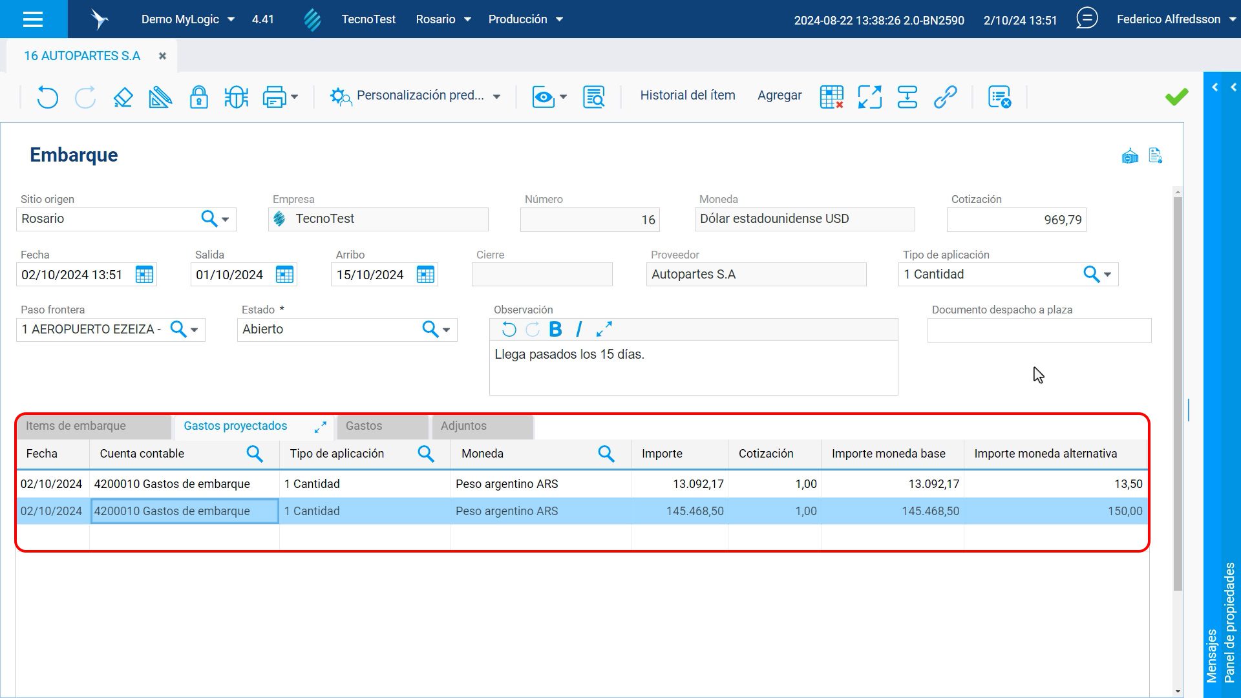
Task: Click the bug debug icon
Action: pyautogui.click(x=236, y=97)
